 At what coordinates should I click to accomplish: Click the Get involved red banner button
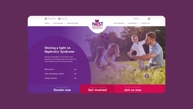97,89
